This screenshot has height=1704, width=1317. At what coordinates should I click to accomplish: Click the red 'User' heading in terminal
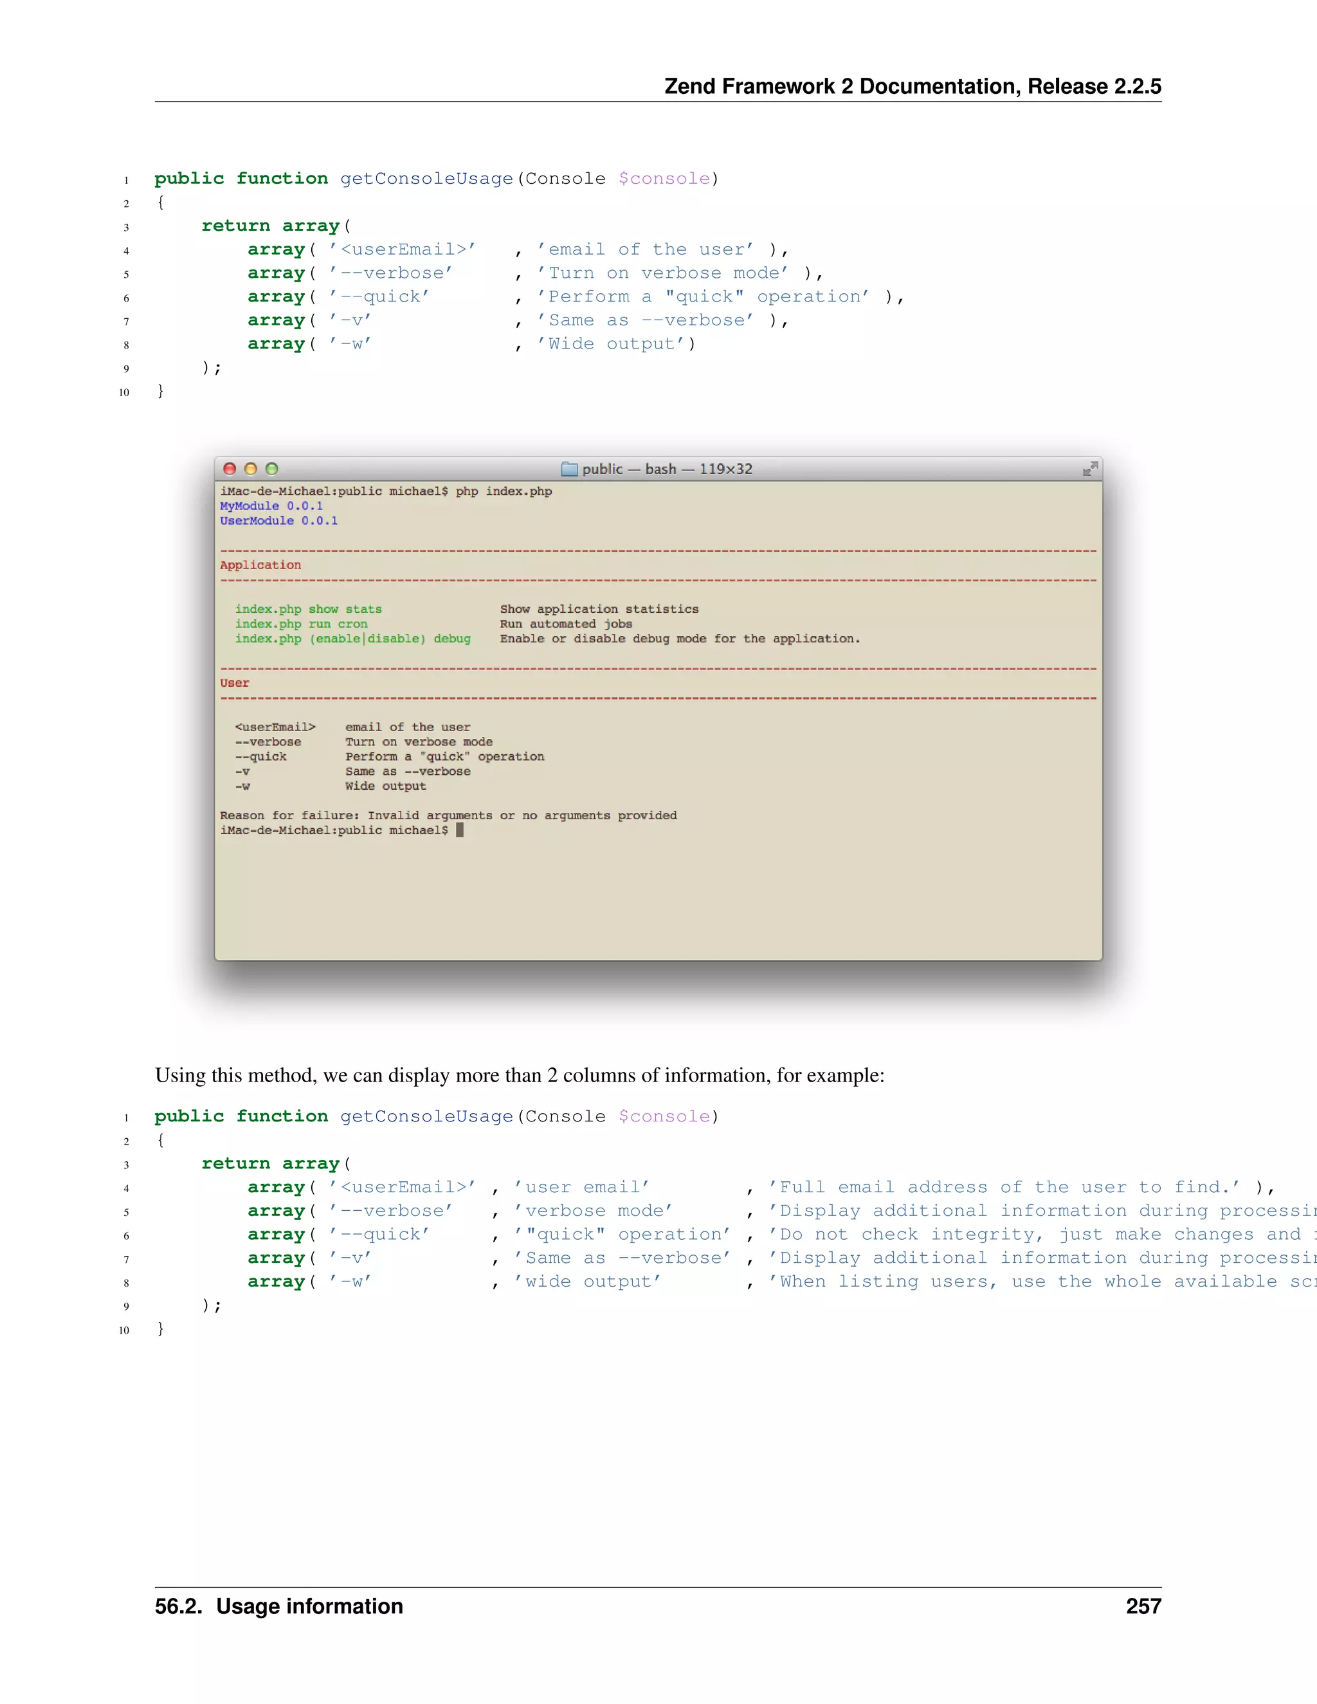click(x=234, y=683)
